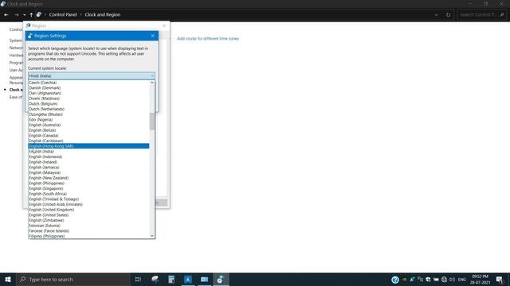Open recent locations dropdown arrow

click(25, 14)
